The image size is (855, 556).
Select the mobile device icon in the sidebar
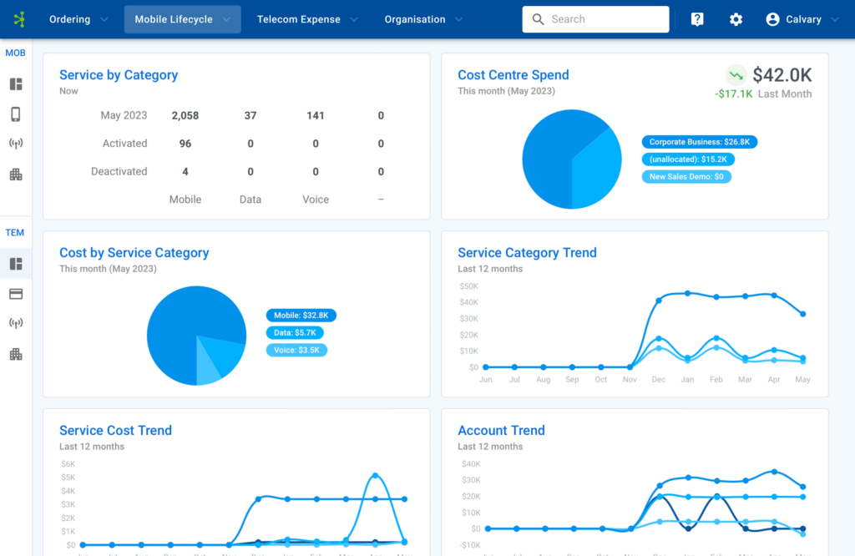15,114
